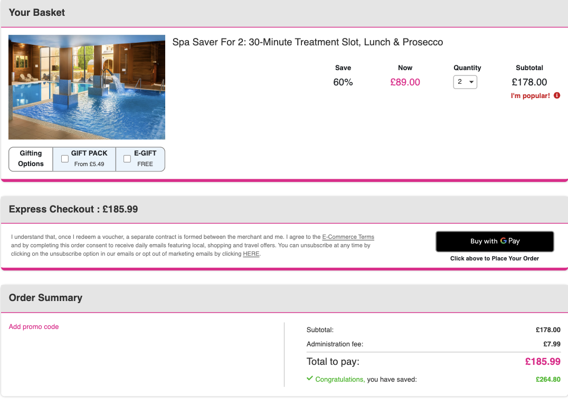Select the Your Basket section header

tap(37, 13)
